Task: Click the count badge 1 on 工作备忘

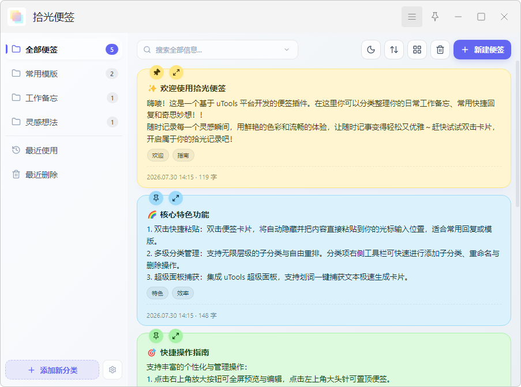Action: pos(113,98)
